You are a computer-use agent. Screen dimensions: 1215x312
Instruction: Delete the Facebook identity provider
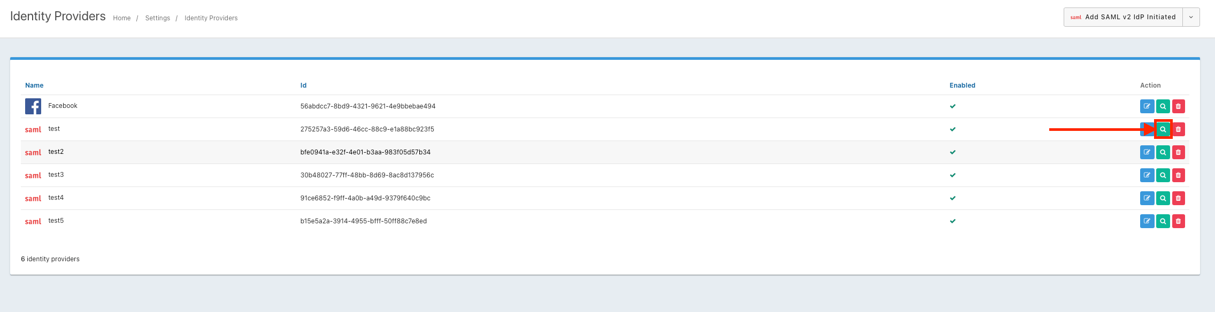pyautogui.click(x=1179, y=106)
